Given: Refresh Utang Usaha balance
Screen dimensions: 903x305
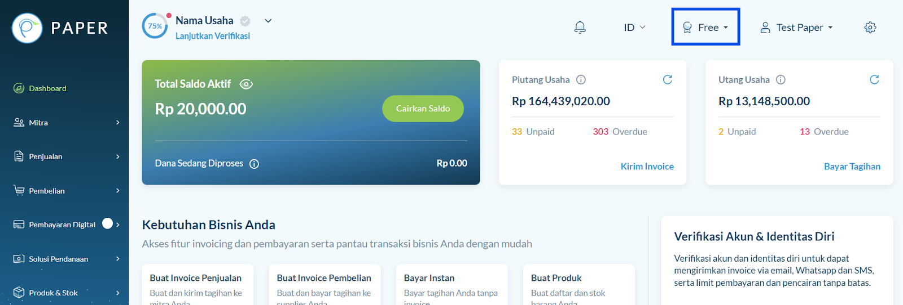Looking at the screenshot, I should [874, 79].
